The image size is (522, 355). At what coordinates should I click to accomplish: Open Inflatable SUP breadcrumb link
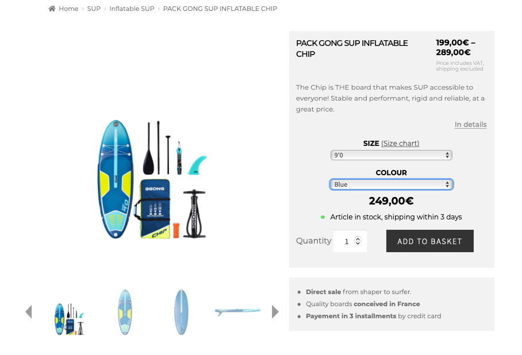tap(132, 9)
